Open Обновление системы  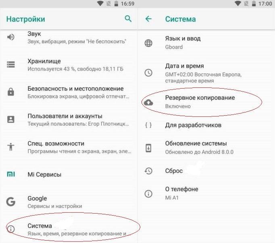(206, 147)
